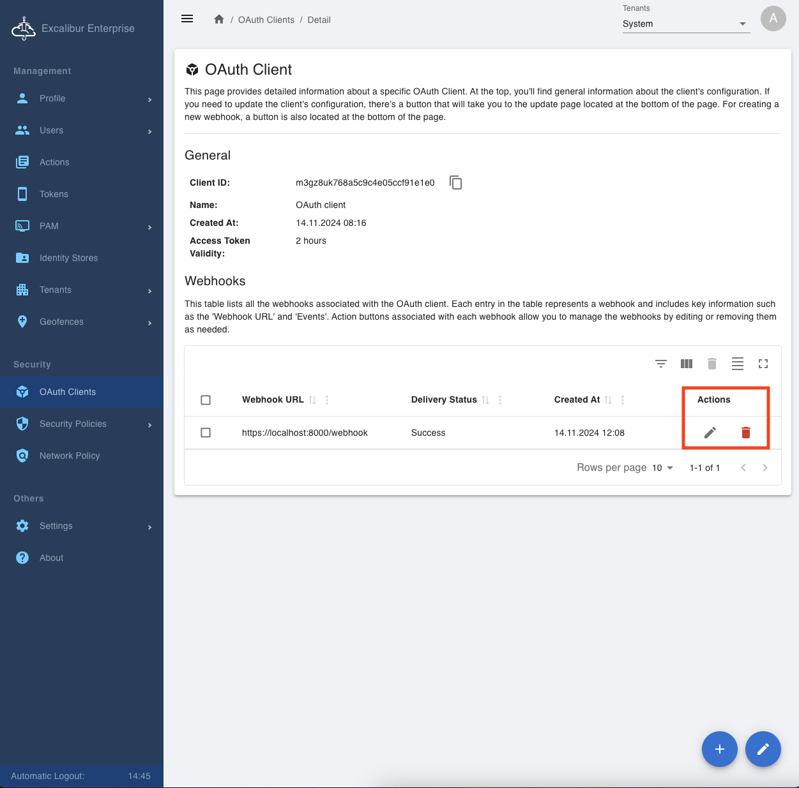Edit the localhost webhook row
Viewport: 799px width, 788px height.
coord(710,433)
